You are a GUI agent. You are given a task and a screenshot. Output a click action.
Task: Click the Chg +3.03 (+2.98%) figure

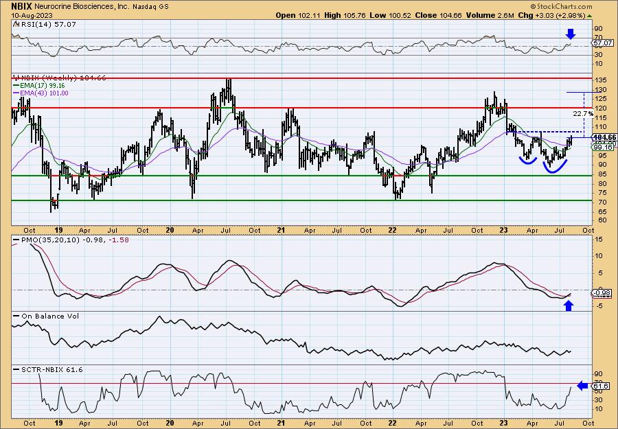click(x=551, y=15)
